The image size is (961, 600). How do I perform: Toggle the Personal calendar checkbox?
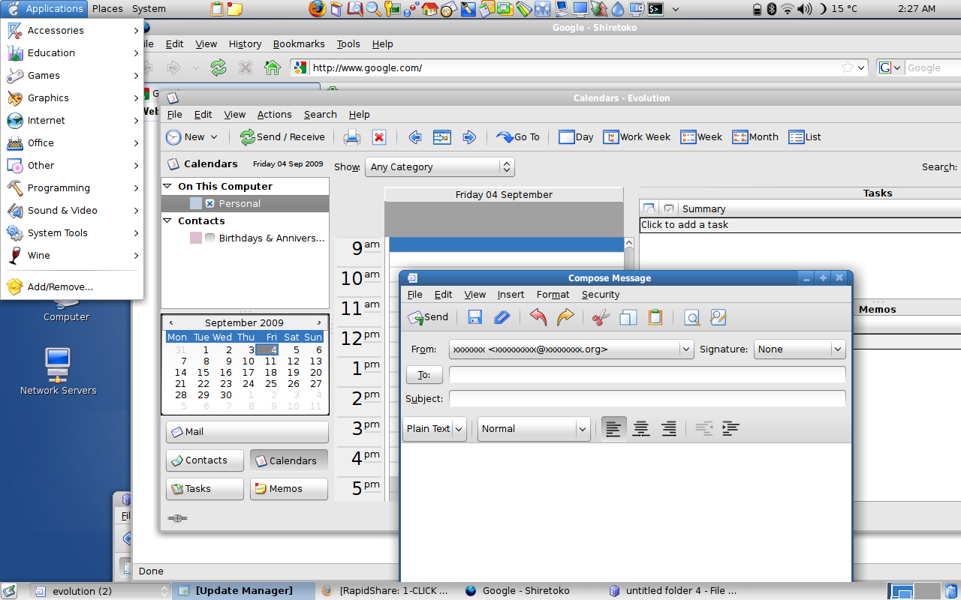click(x=210, y=203)
